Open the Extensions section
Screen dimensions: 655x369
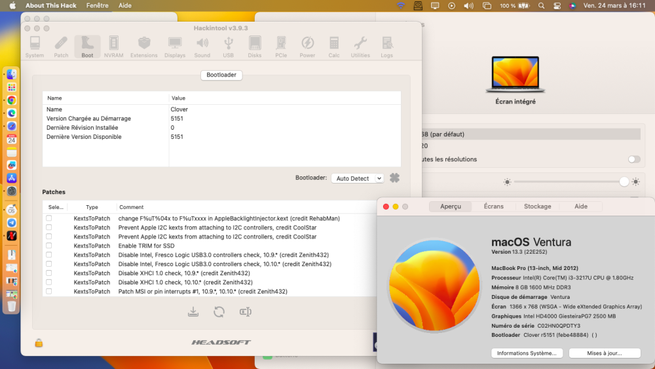[x=143, y=47]
